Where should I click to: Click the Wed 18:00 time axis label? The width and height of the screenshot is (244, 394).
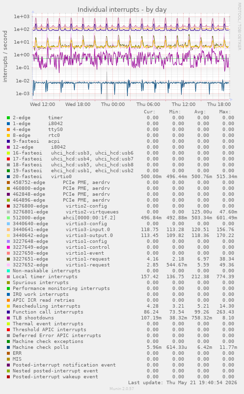tap(78, 105)
